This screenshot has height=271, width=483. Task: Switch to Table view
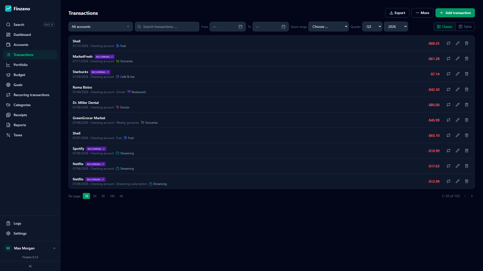pos(465,27)
